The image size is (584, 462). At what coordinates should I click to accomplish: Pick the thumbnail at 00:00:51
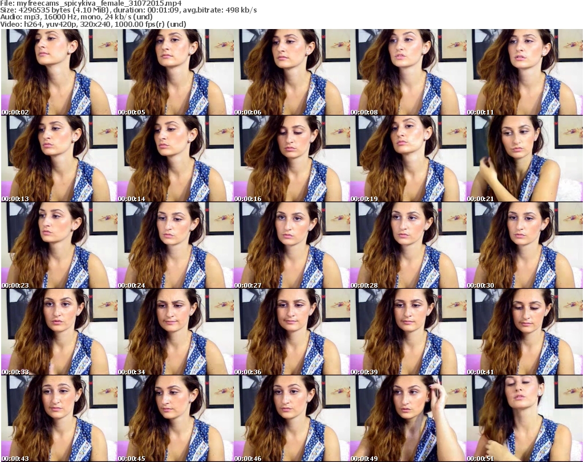pos(525,419)
